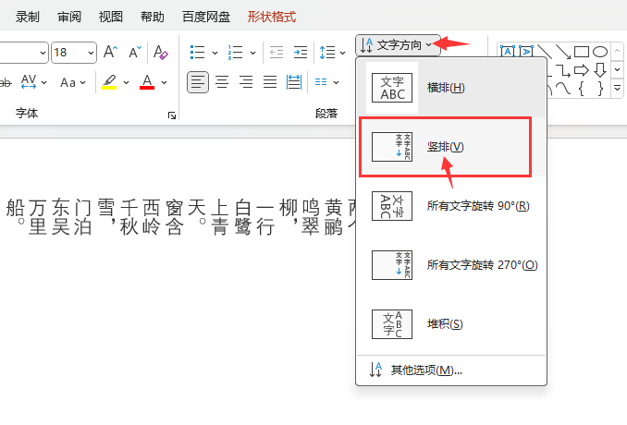Image resolution: width=627 pixels, height=425 pixels.
Task: Increase list indent level
Action: pos(301,53)
